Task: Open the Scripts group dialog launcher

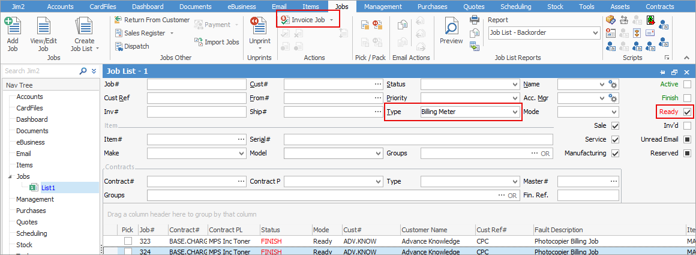Action: [666, 58]
